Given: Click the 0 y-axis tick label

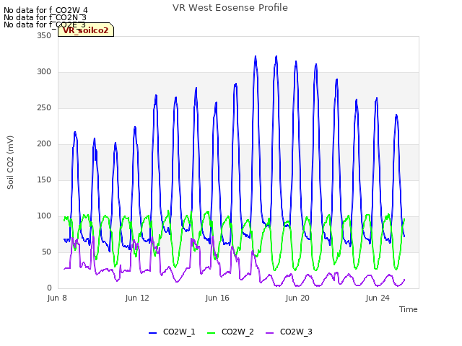Looking at the screenshot, I should point(49,288).
